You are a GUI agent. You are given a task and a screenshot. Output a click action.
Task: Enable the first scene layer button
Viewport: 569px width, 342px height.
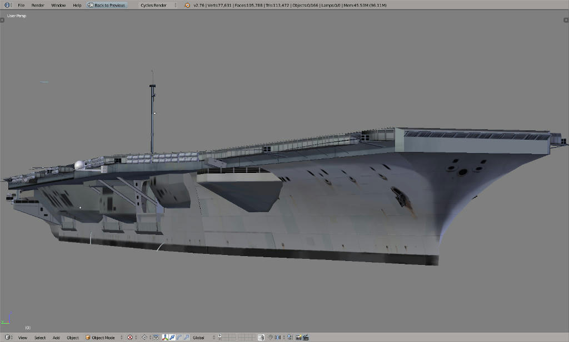[219, 335]
